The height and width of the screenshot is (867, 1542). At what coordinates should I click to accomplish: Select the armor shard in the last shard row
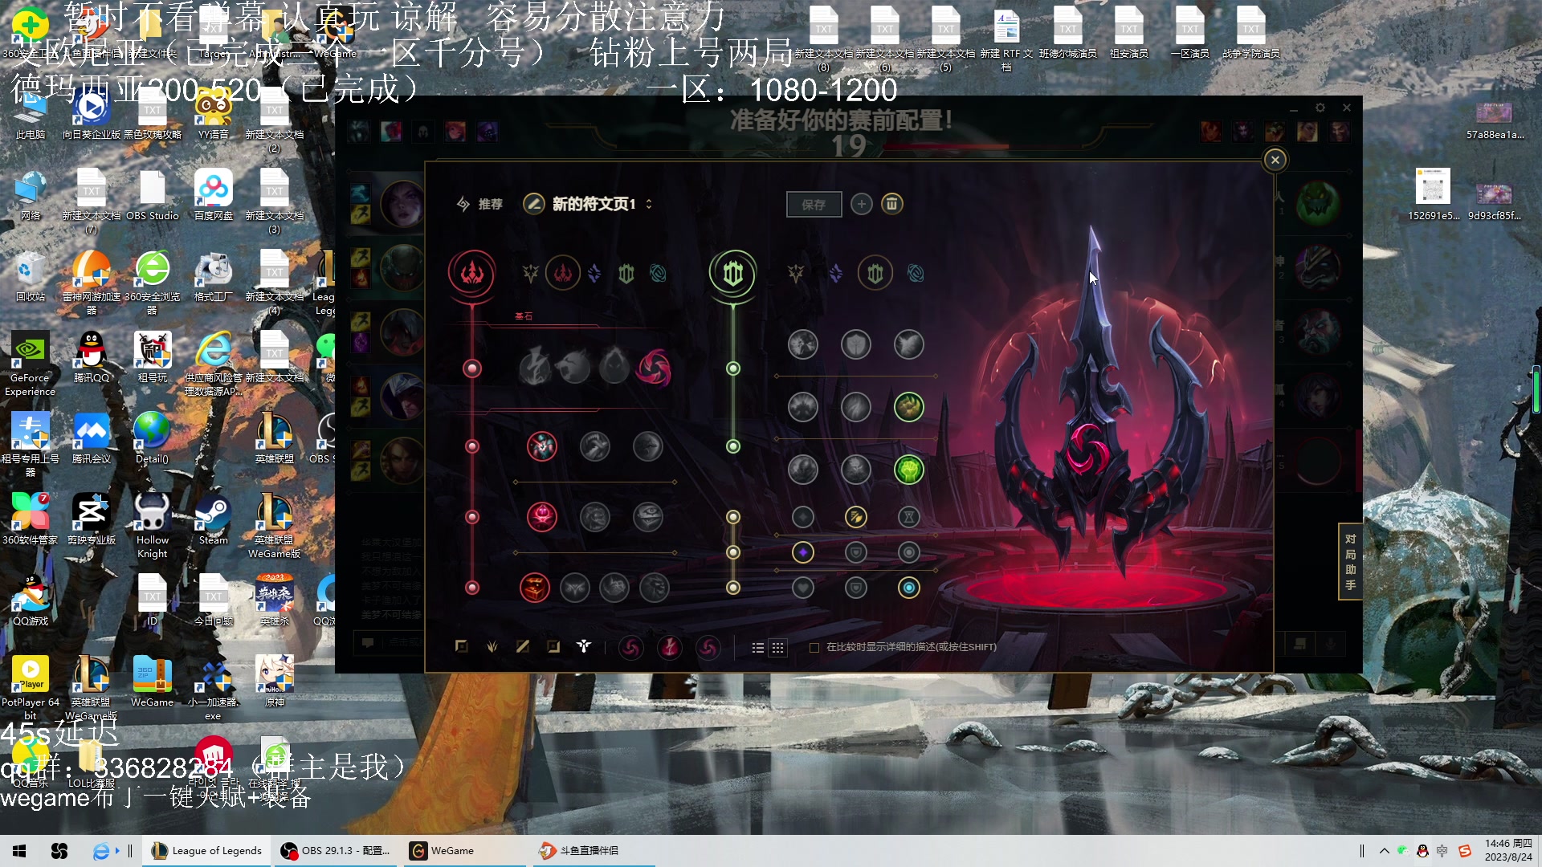point(856,588)
